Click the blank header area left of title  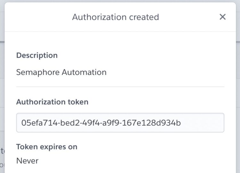[x=38, y=17]
